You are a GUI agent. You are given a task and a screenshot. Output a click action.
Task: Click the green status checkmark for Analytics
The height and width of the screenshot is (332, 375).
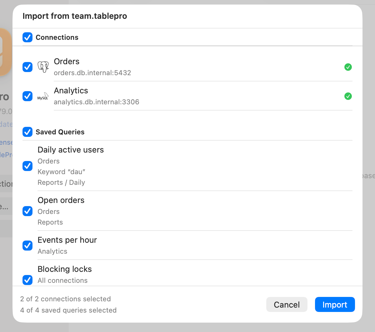(x=348, y=96)
